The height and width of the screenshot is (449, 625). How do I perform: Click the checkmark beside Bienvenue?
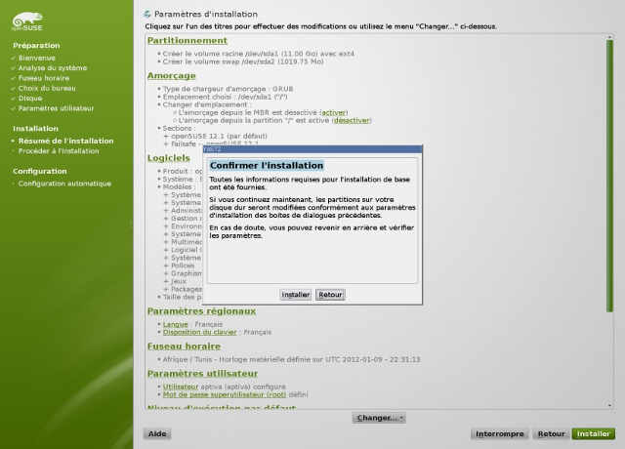[14, 59]
